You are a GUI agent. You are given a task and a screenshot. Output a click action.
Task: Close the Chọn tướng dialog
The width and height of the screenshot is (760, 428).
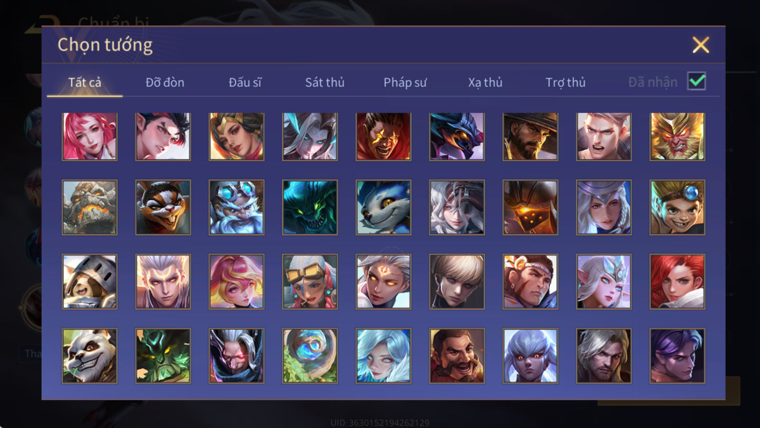(701, 45)
